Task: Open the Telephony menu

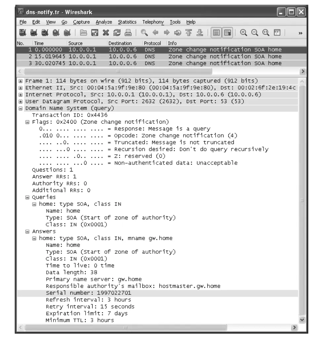Action: tap(153, 22)
